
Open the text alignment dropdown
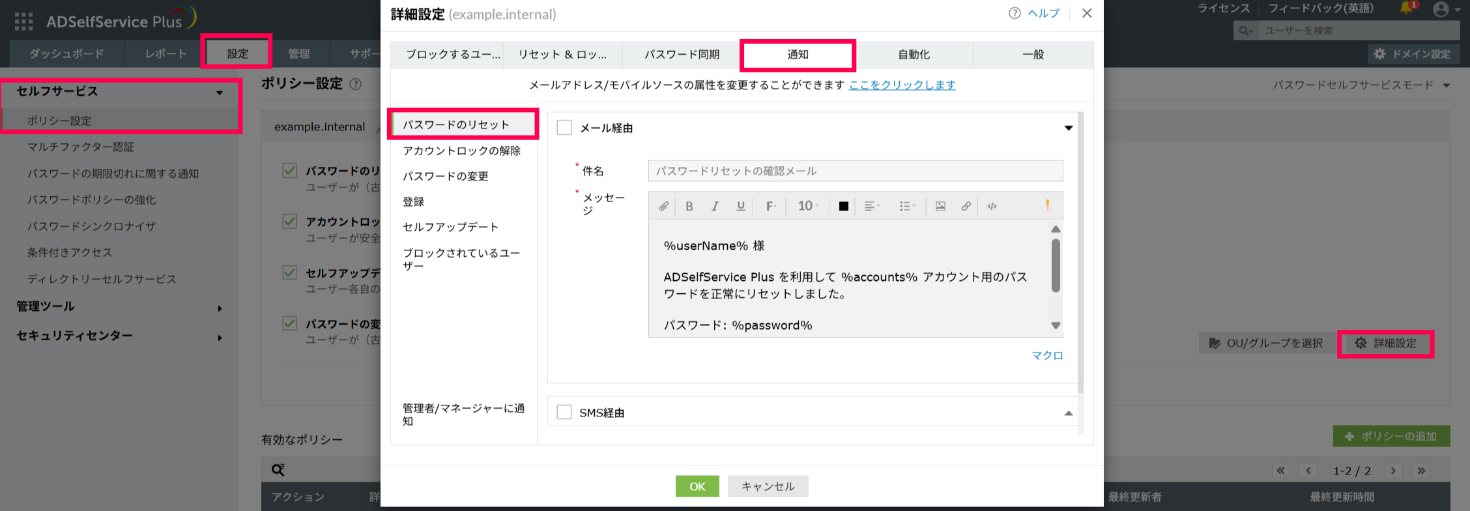pyautogui.click(x=872, y=207)
